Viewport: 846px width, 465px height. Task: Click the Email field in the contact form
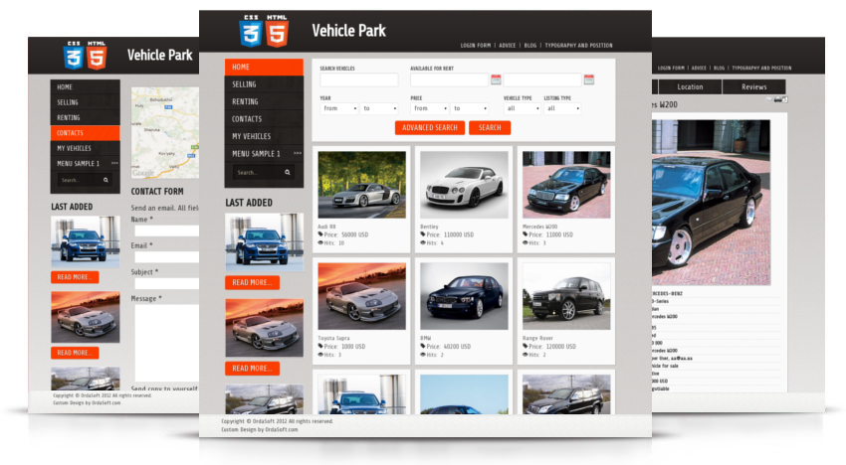167,257
